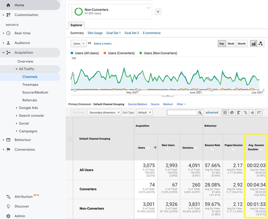Add a new segment with plus icon

[x=158, y=12]
